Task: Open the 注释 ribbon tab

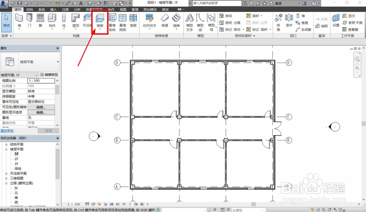Action: pyautogui.click(x=66, y=10)
